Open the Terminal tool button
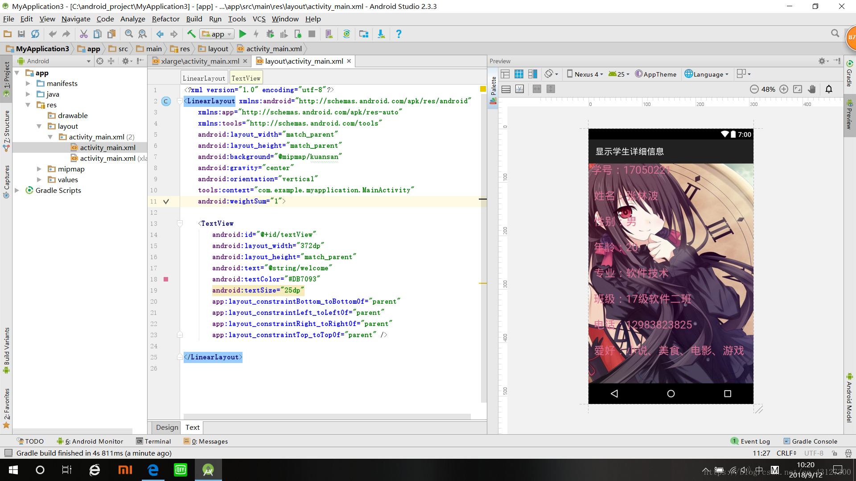Screen dimensions: 856x481 tap(153, 441)
